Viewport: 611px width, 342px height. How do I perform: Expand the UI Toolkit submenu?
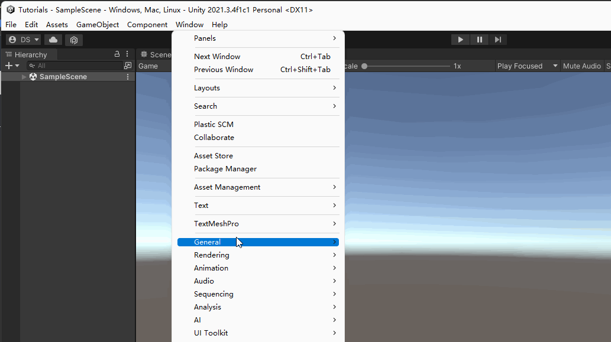[258, 333]
